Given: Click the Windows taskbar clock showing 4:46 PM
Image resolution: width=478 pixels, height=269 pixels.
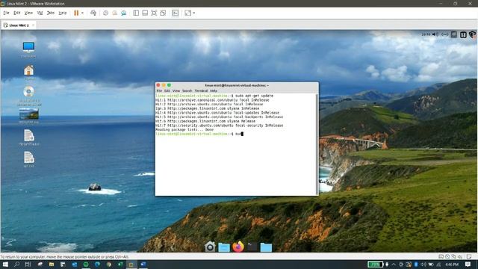Looking at the screenshot, I should [452, 264].
